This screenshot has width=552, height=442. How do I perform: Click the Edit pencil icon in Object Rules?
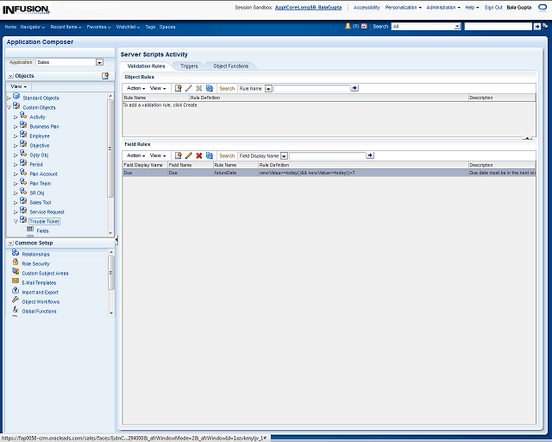click(189, 88)
